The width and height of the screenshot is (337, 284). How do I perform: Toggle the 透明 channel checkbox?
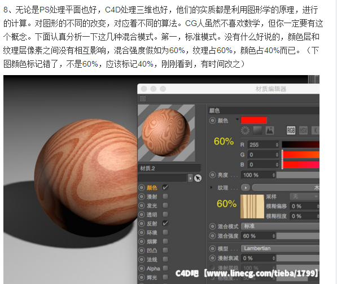click(x=165, y=214)
